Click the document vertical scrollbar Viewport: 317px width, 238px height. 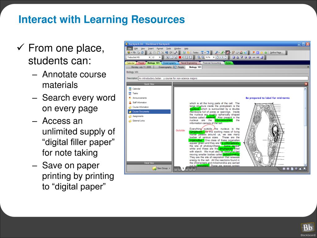[x=305, y=127]
